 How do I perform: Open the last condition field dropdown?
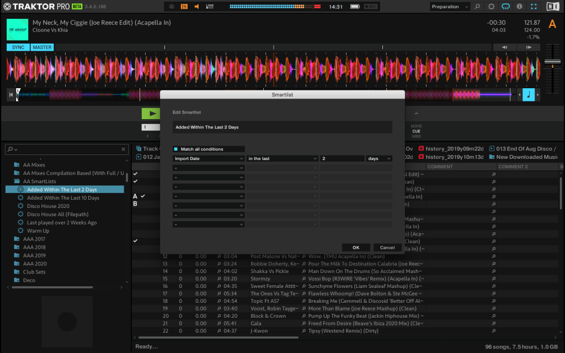click(209, 224)
